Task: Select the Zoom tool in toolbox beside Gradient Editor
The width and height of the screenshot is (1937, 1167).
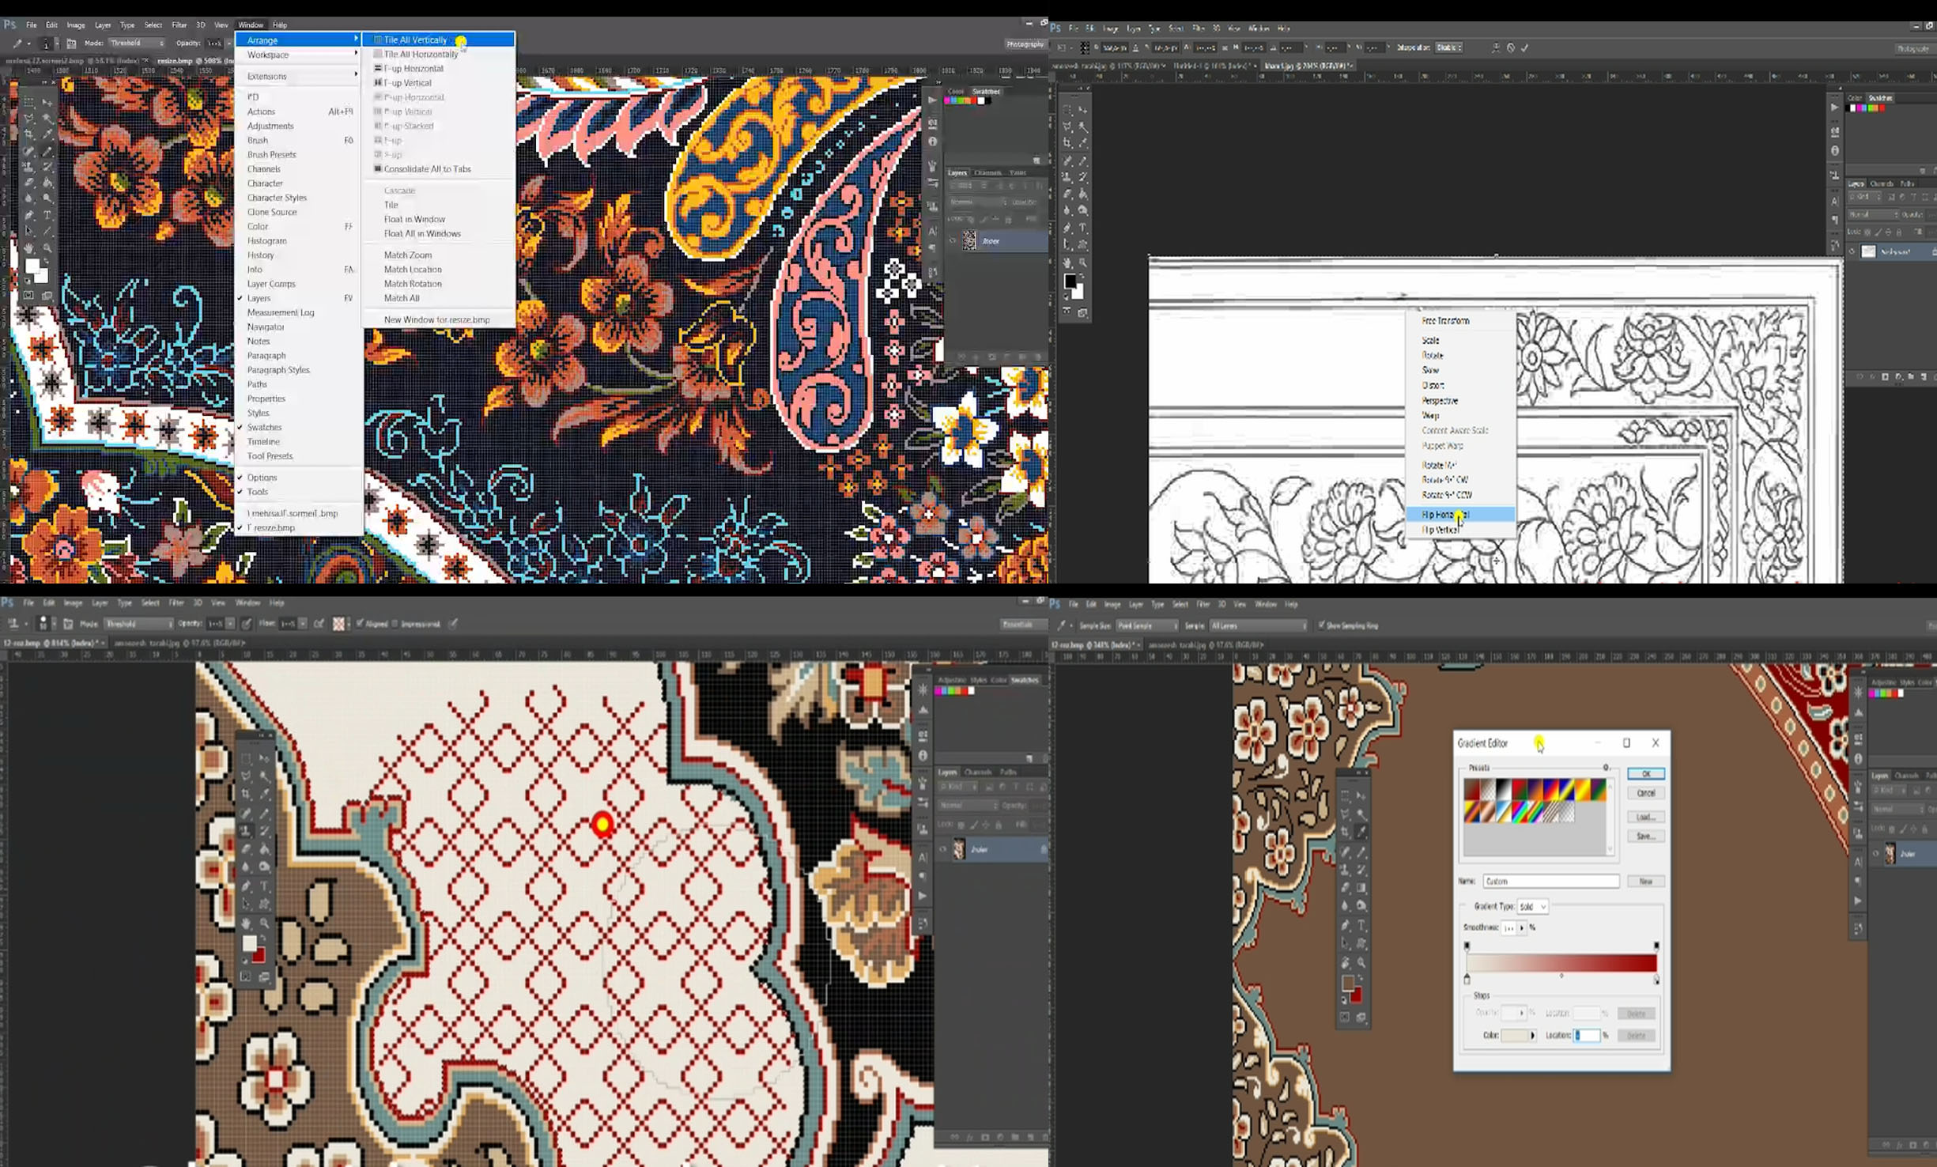Action: click(1361, 963)
